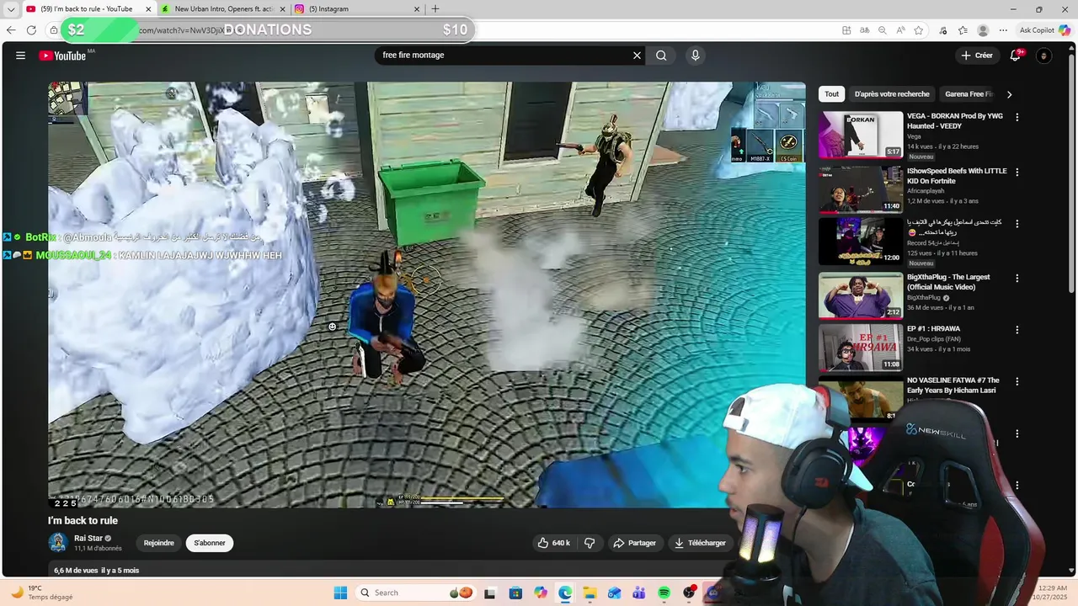Click the zoom magnifier icon in address bar
The width and height of the screenshot is (1078, 606).
[x=883, y=30]
